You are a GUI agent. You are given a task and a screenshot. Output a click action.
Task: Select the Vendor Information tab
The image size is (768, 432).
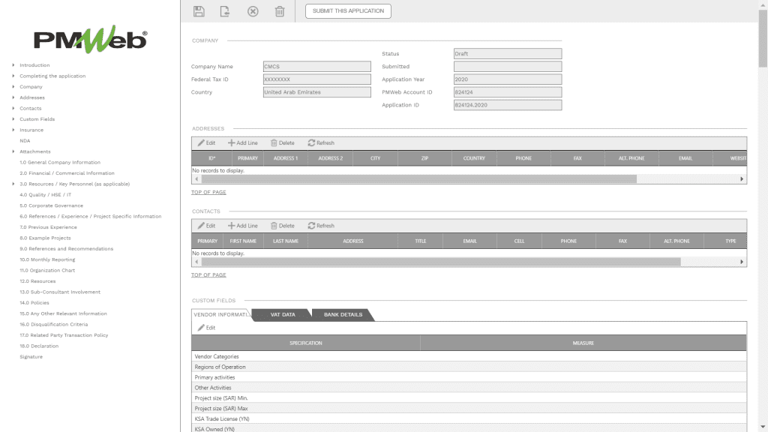(x=221, y=314)
